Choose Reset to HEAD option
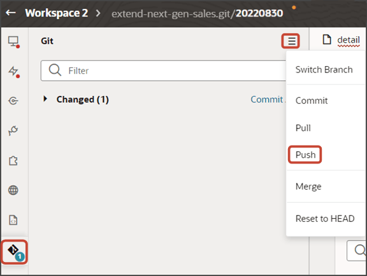The image size is (367, 276). 325,219
